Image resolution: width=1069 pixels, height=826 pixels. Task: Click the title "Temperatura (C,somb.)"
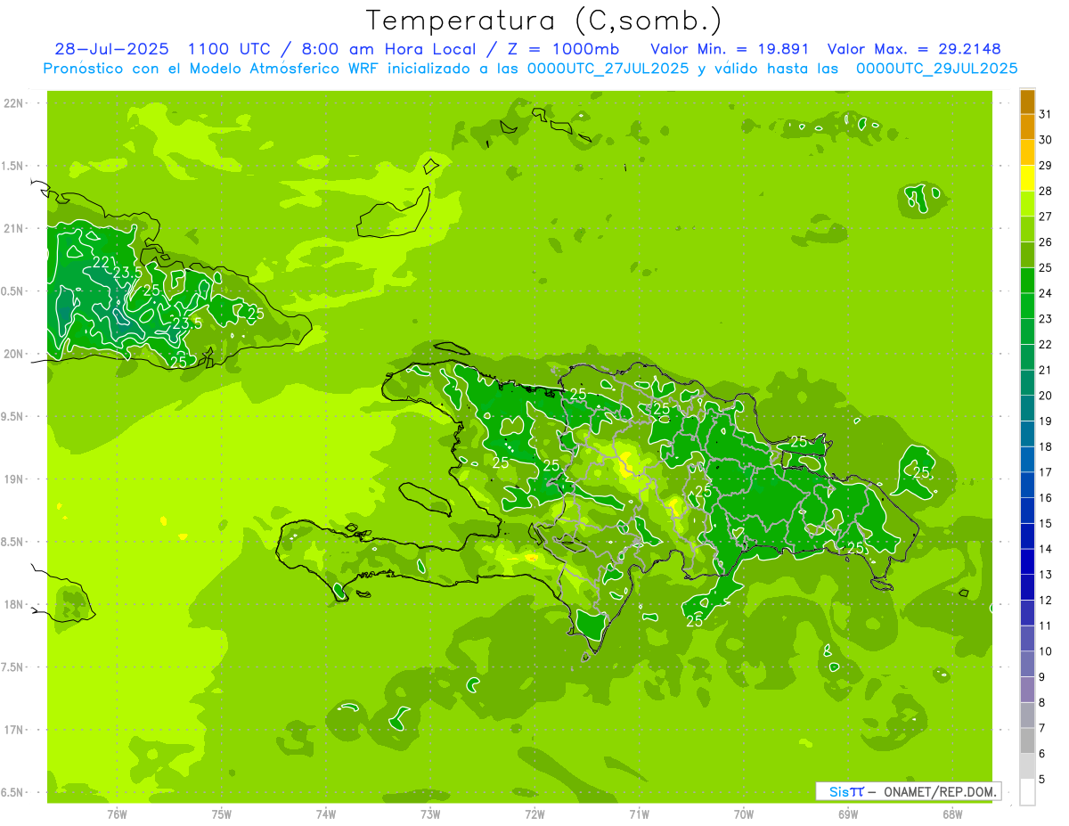(543, 20)
